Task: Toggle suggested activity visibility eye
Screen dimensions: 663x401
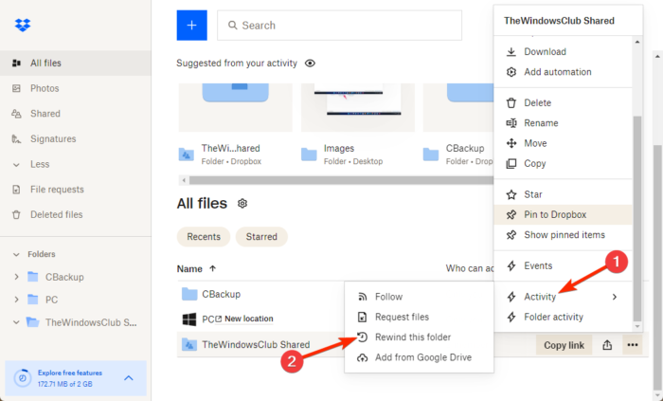Action: [310, 64]
